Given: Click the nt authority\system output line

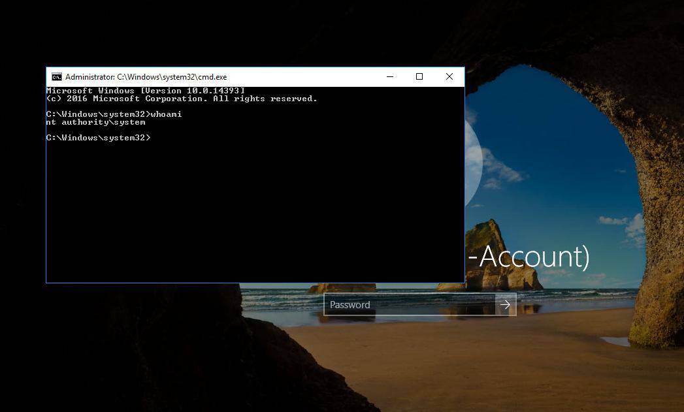Looking at the screenshot, I should [x=94, y=121].
